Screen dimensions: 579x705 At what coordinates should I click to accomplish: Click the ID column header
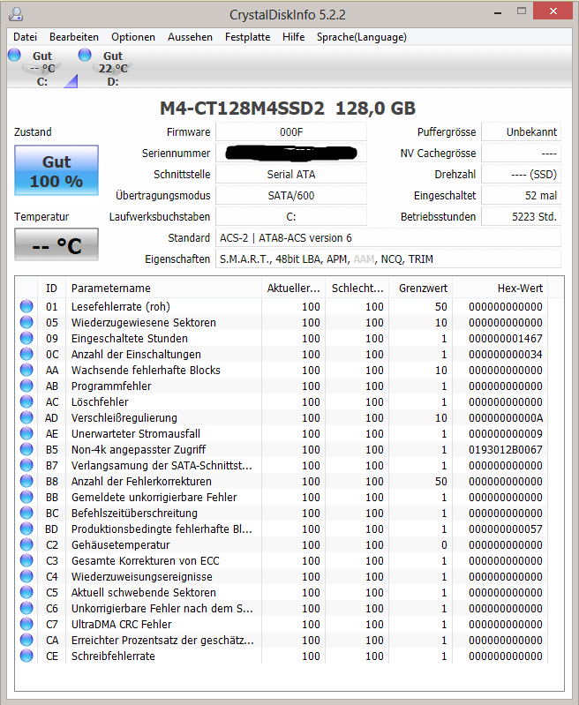coord(52,288)
